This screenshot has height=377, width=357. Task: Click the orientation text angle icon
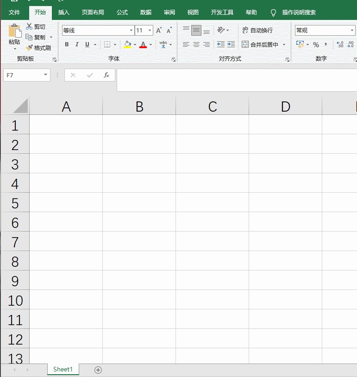point(221,30)
